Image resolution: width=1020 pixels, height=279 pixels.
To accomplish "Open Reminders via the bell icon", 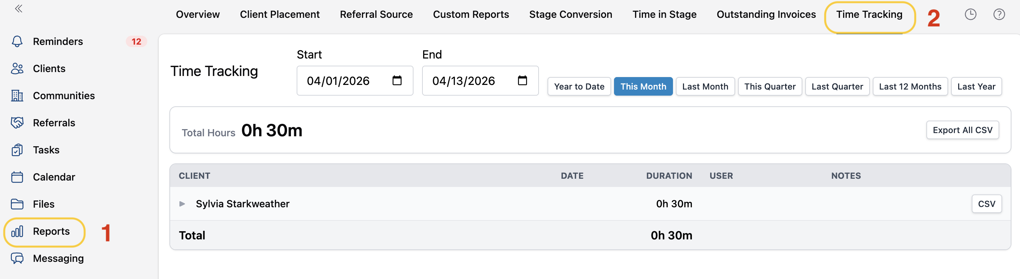I will pos(17,41).
